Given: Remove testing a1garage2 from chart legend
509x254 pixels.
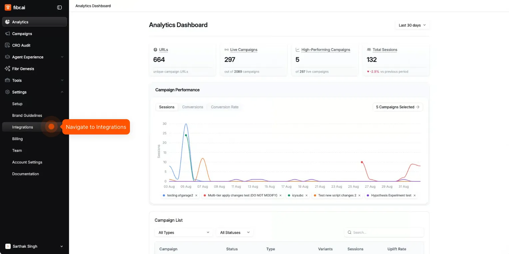Looking at the screenshot, I should coord(196,195).
